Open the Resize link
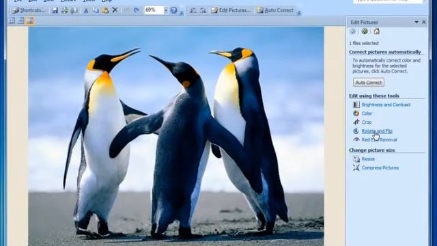The width and height of the screenshot is (437, 246). tap(368, 159)
